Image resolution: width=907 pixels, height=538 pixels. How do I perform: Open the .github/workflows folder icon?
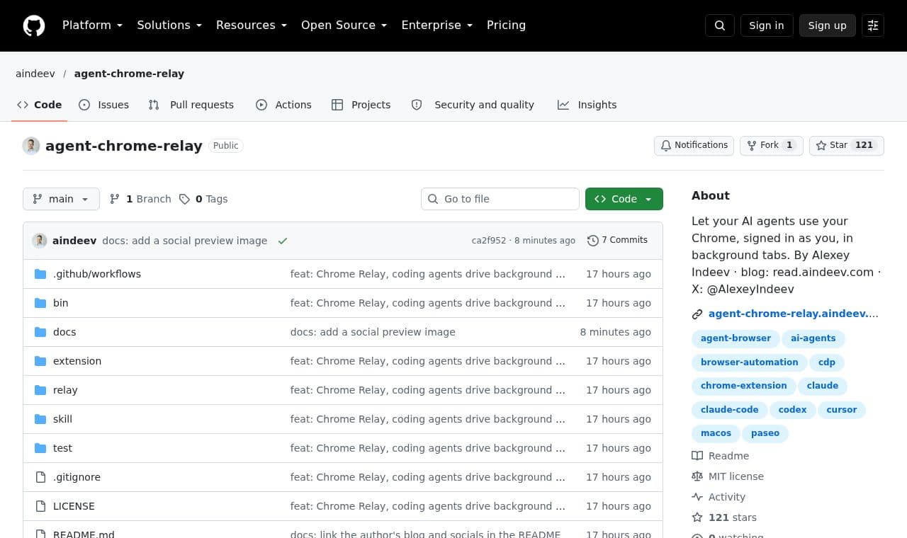point(40,274)
